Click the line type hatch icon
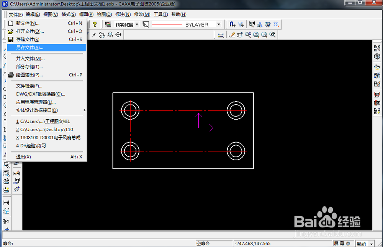Screen dimensions: 383x247 pyautogui.click(x=146, y=25)
